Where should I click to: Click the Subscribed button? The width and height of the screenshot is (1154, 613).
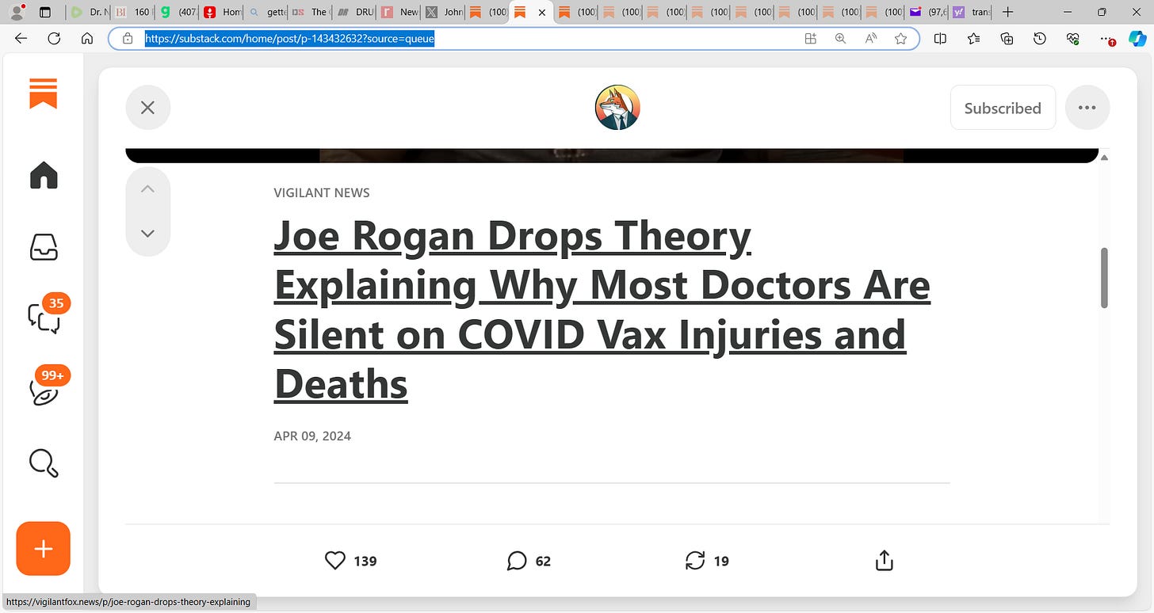click(x=1003, y=108)
